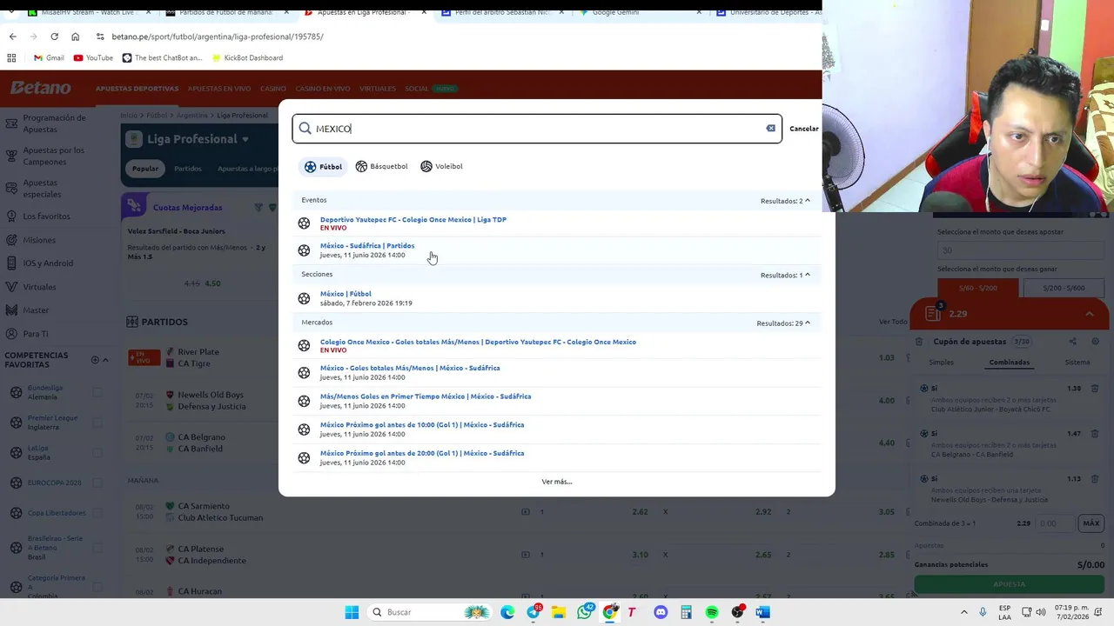Collapse the bet slip with chevron
1114x626 pixels.
[x=1089, y=314]
